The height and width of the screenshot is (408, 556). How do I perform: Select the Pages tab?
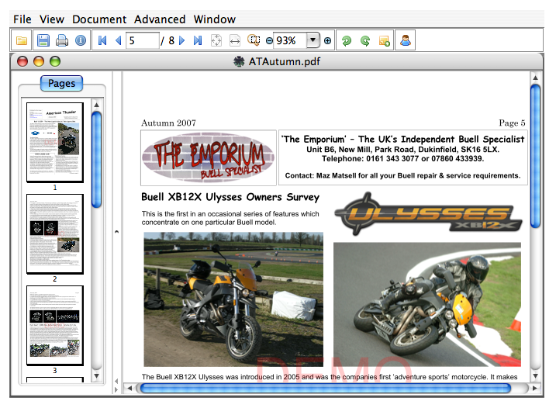coord(62,83)
